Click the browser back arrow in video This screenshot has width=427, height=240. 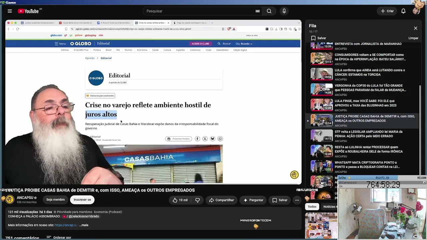9,29
